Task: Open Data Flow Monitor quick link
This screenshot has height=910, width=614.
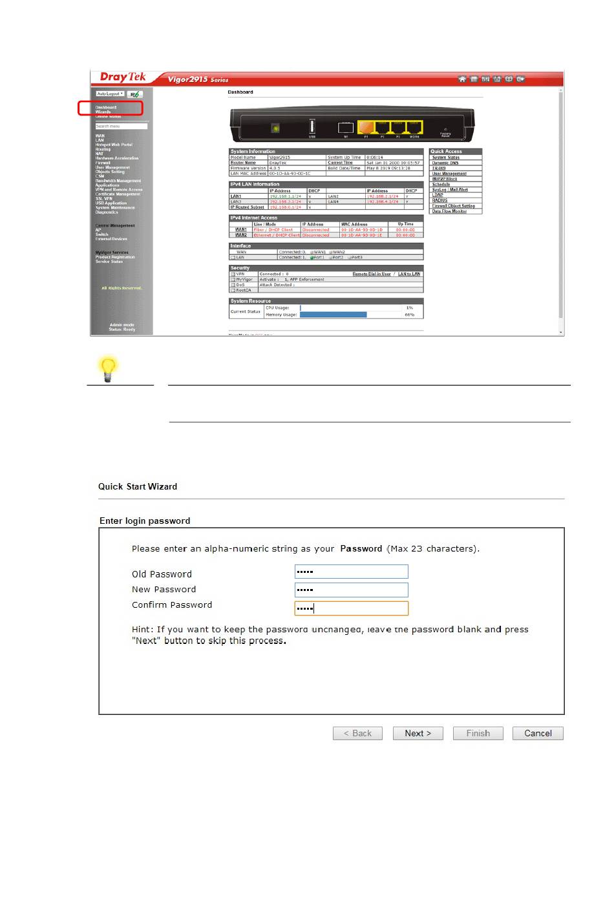Action: [449, 211]
